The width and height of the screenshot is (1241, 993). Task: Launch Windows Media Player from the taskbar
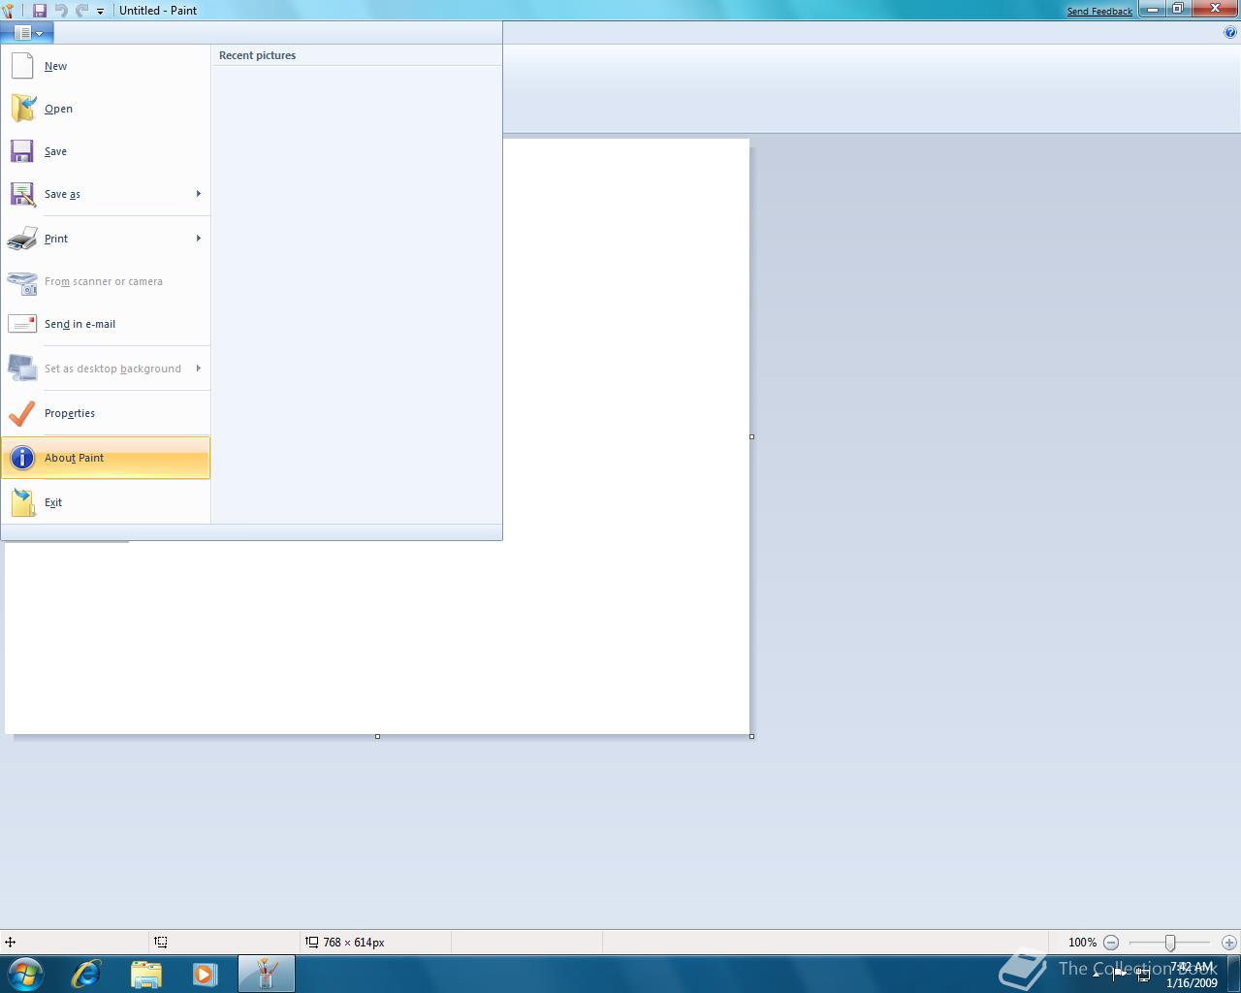205,974
